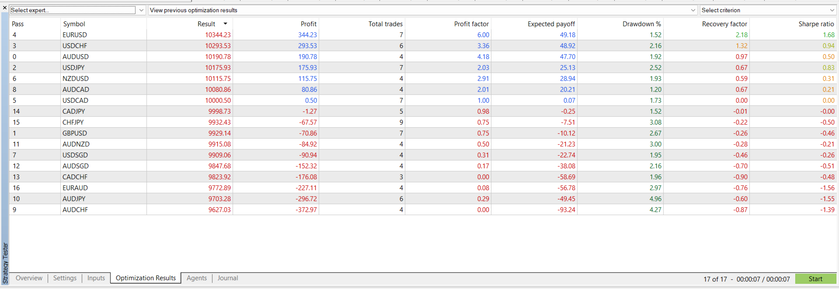The height and width of the screenshot is (289, 839).
Task: Open the Select criterion dropdown
Action: pyautogui.click(x=832, y=10)
